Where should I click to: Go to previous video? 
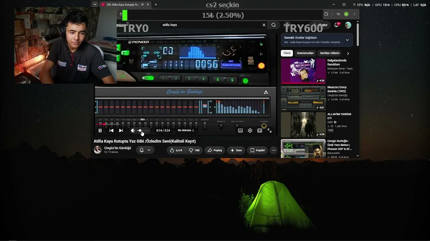pos(111,131)
